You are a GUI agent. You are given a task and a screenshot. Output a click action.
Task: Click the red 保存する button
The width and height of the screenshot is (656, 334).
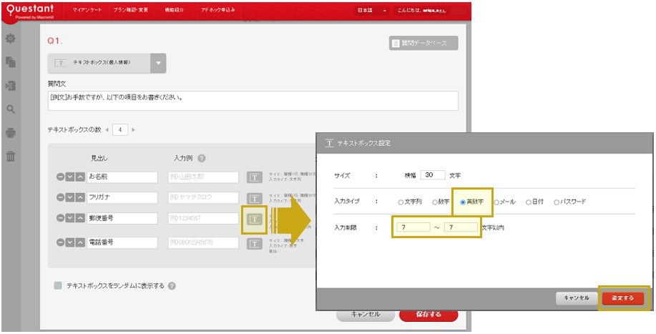point(429,315)
